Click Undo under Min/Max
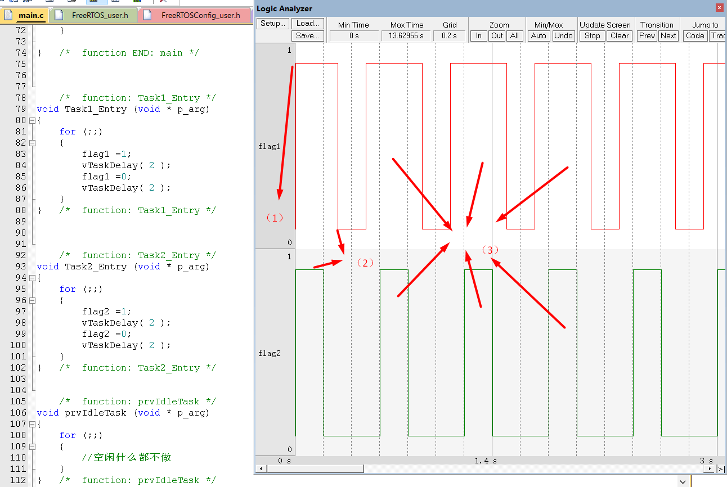The height and width of the screenshot is (487, 727). [x=563, y=36]
